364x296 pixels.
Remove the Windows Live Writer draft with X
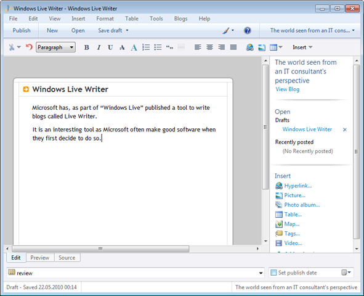pos(345,129)
